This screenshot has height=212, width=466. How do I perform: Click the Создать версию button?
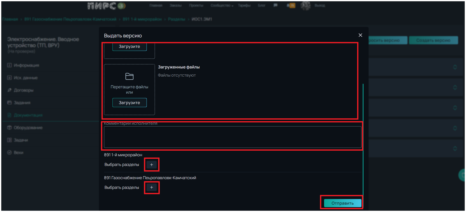point(433,40)
